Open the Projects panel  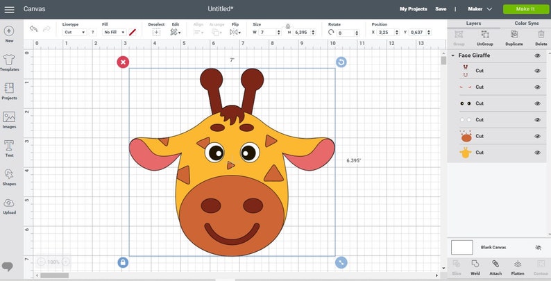coord(9,92)
